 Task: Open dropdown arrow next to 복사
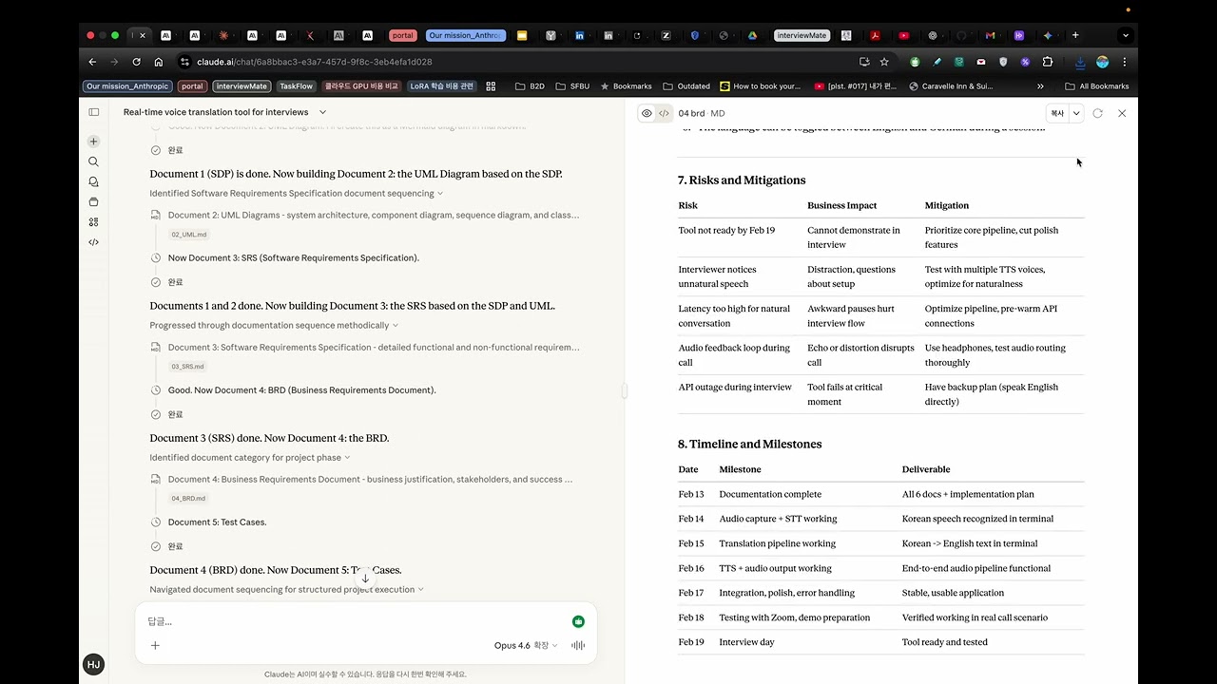(x=1076, y=113)
